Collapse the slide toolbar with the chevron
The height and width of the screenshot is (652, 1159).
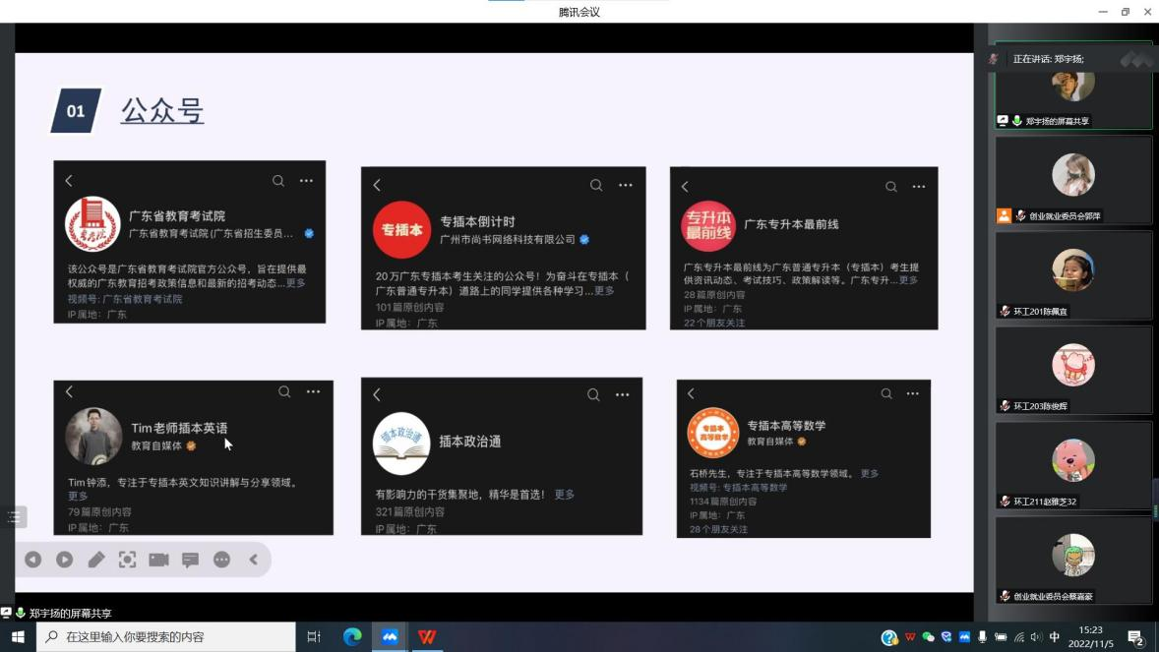253,560
